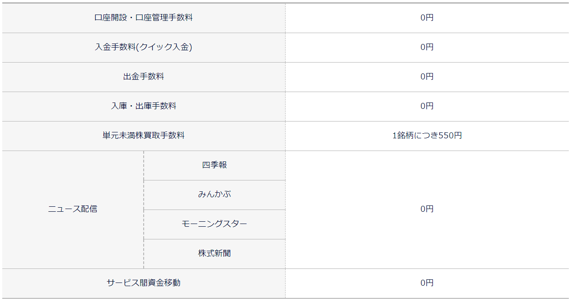Click the 口座開設・口座管理手数料 label cell
This screenshot has height=302, width=572.
tap(144, 18)
